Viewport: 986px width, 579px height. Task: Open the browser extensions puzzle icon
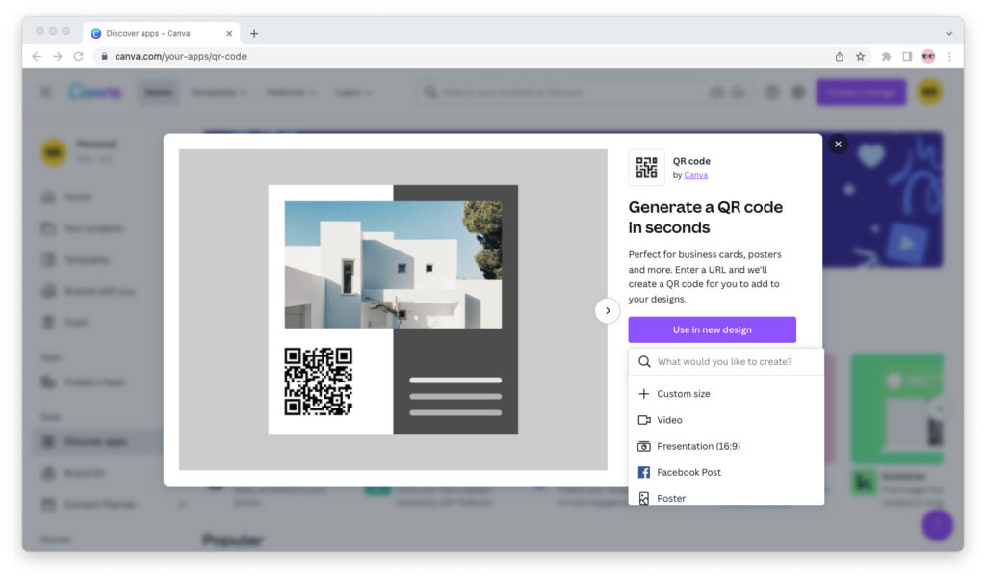886,56
